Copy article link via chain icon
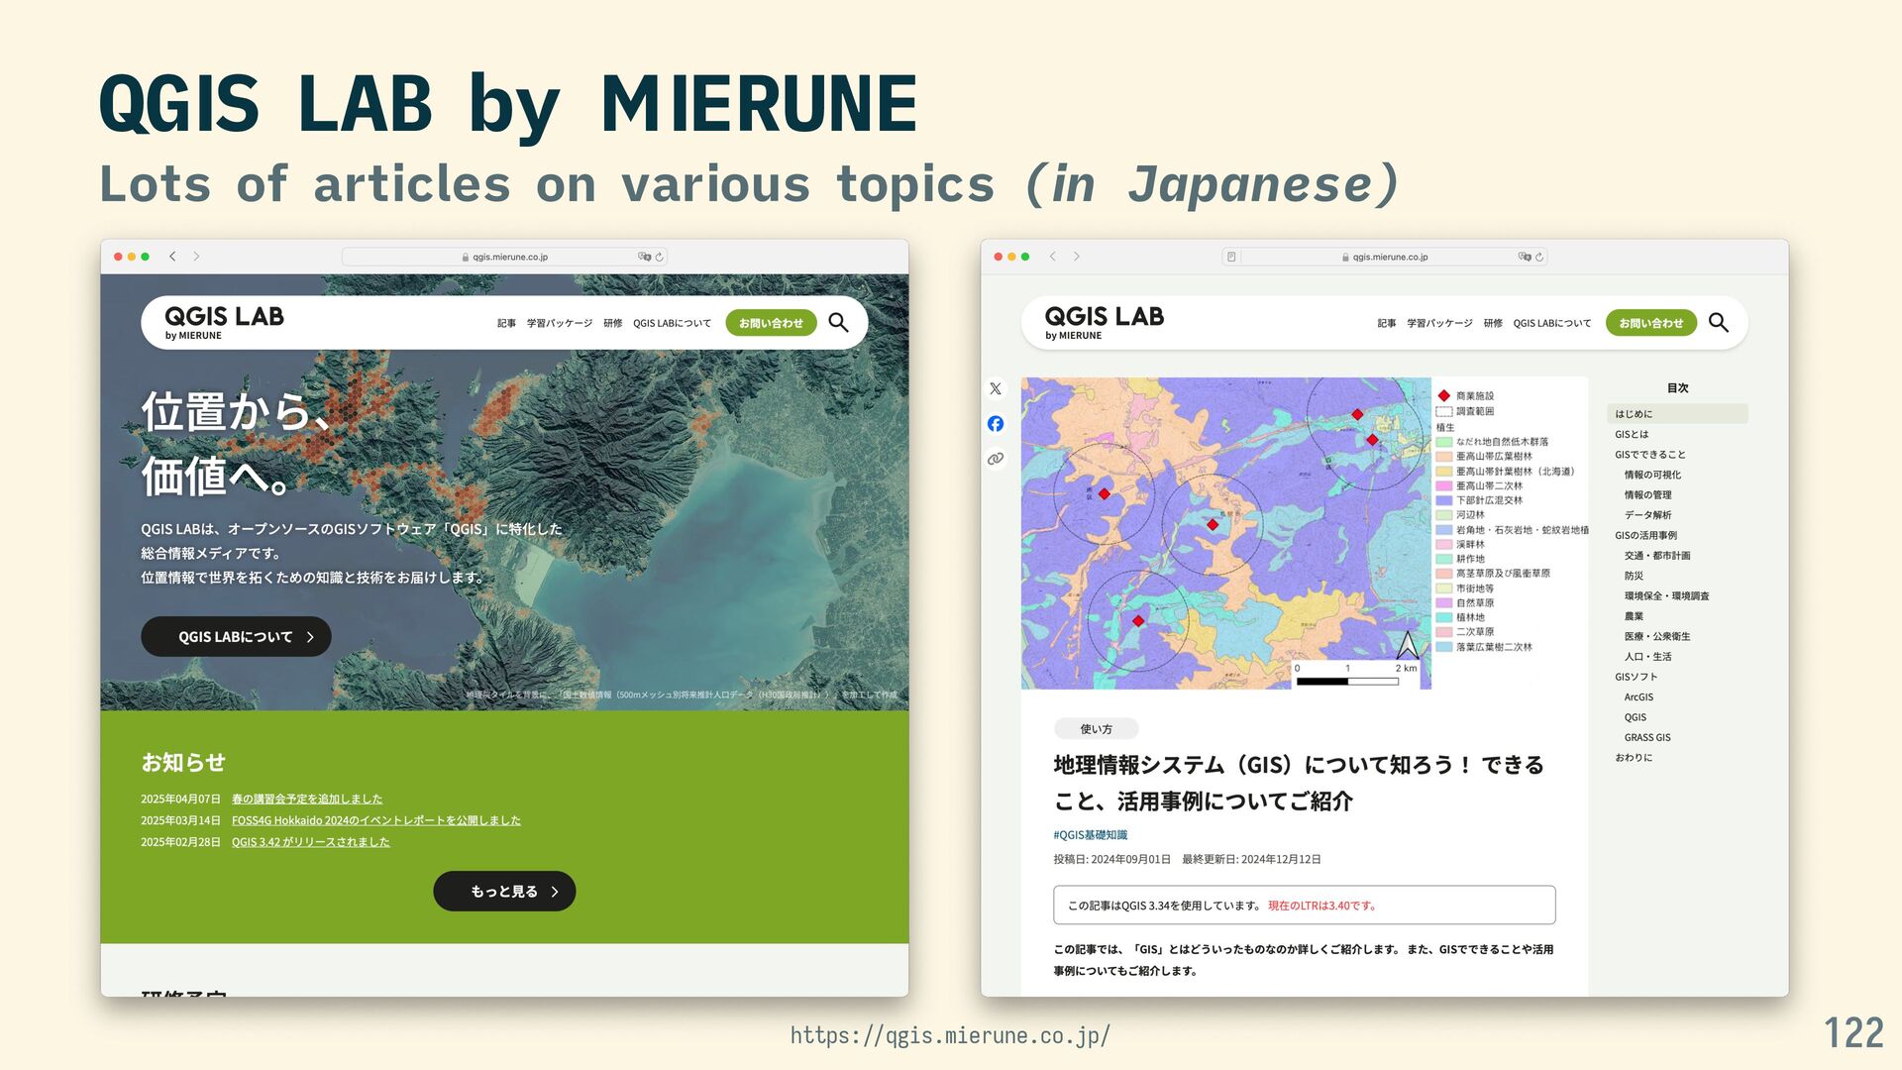 [x=996, y=459]
